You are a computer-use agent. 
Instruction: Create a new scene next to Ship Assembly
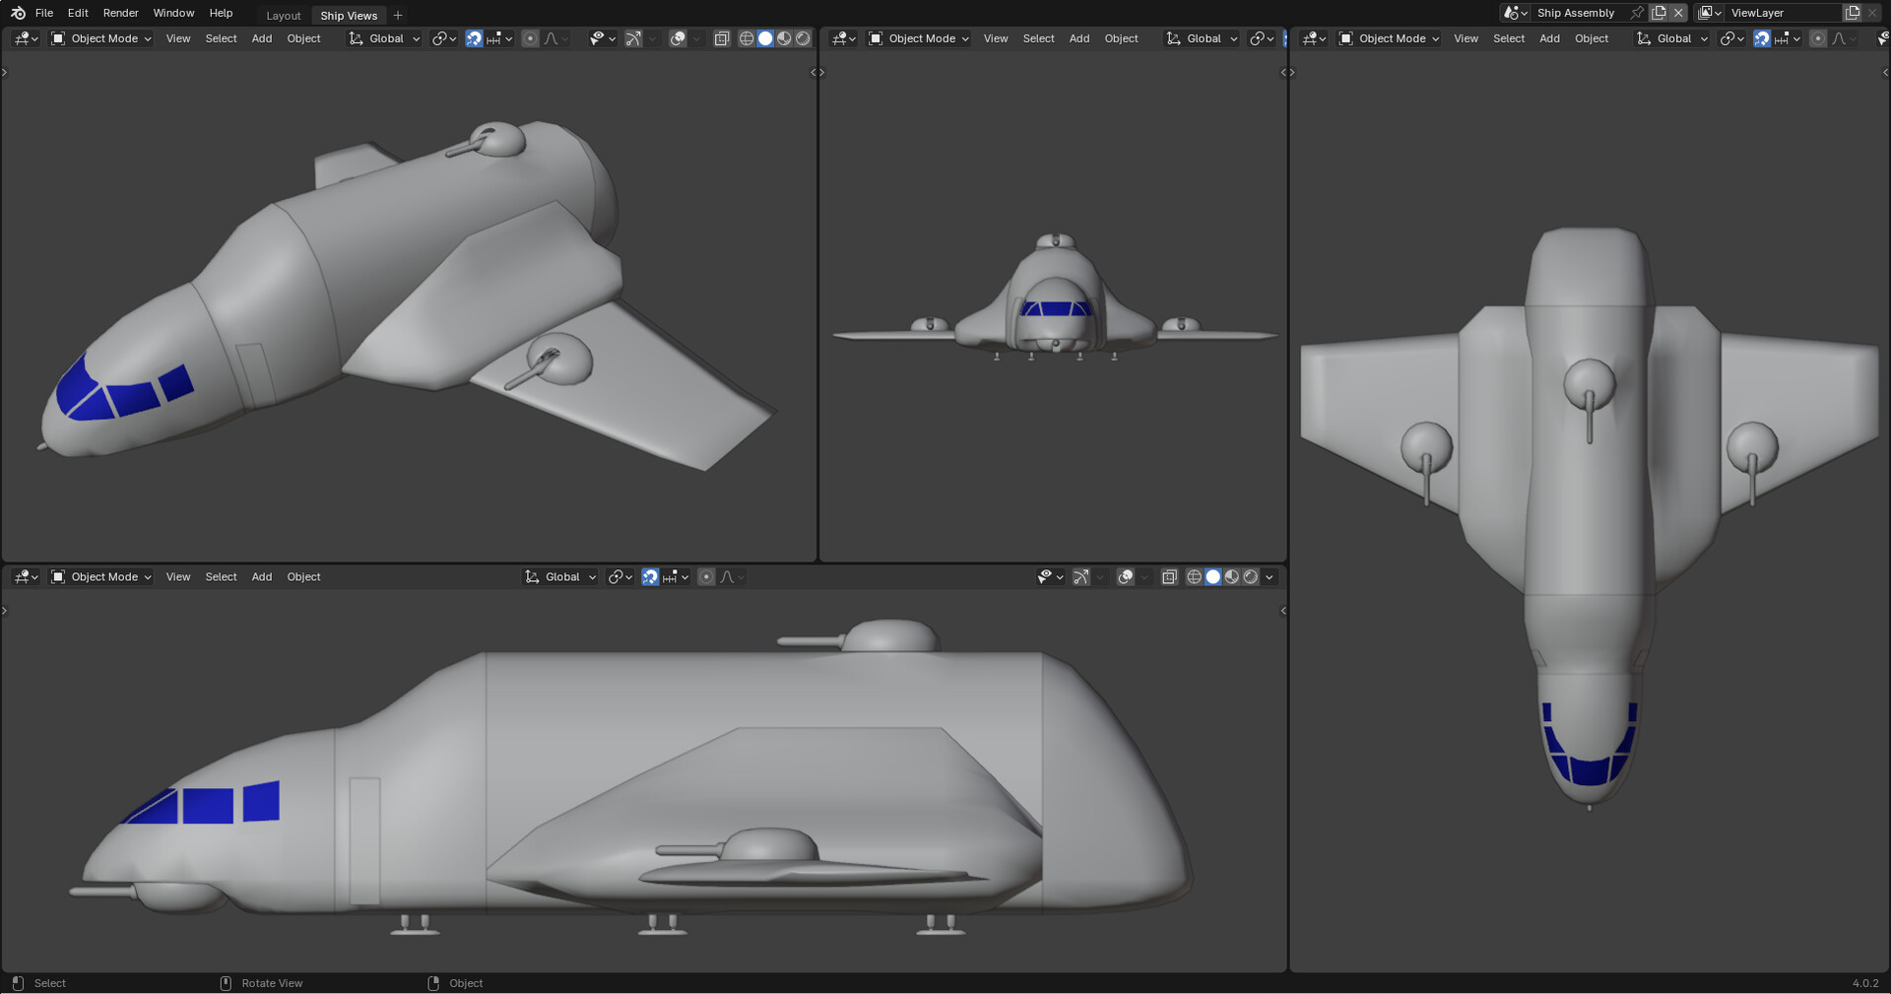1659,13
